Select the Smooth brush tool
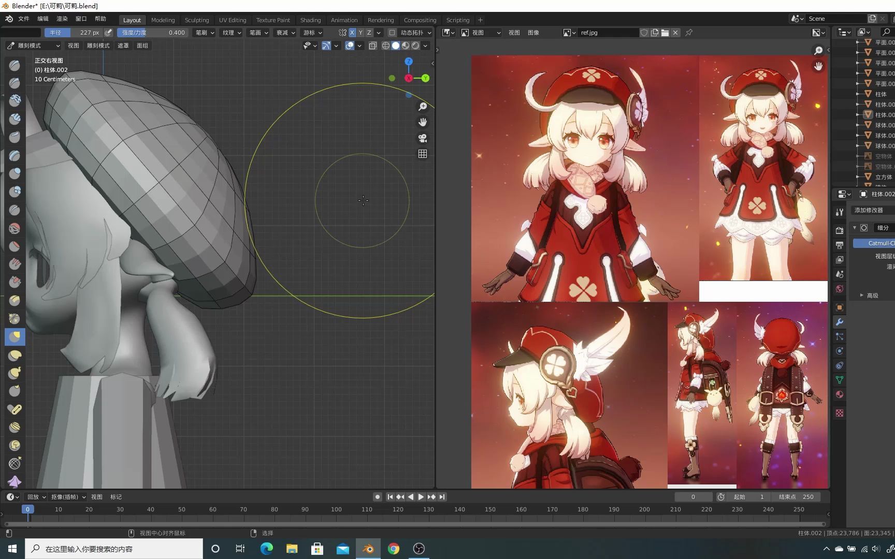This screenshot has width=895, height=559. pyautogui.click(x=15, y=228)
